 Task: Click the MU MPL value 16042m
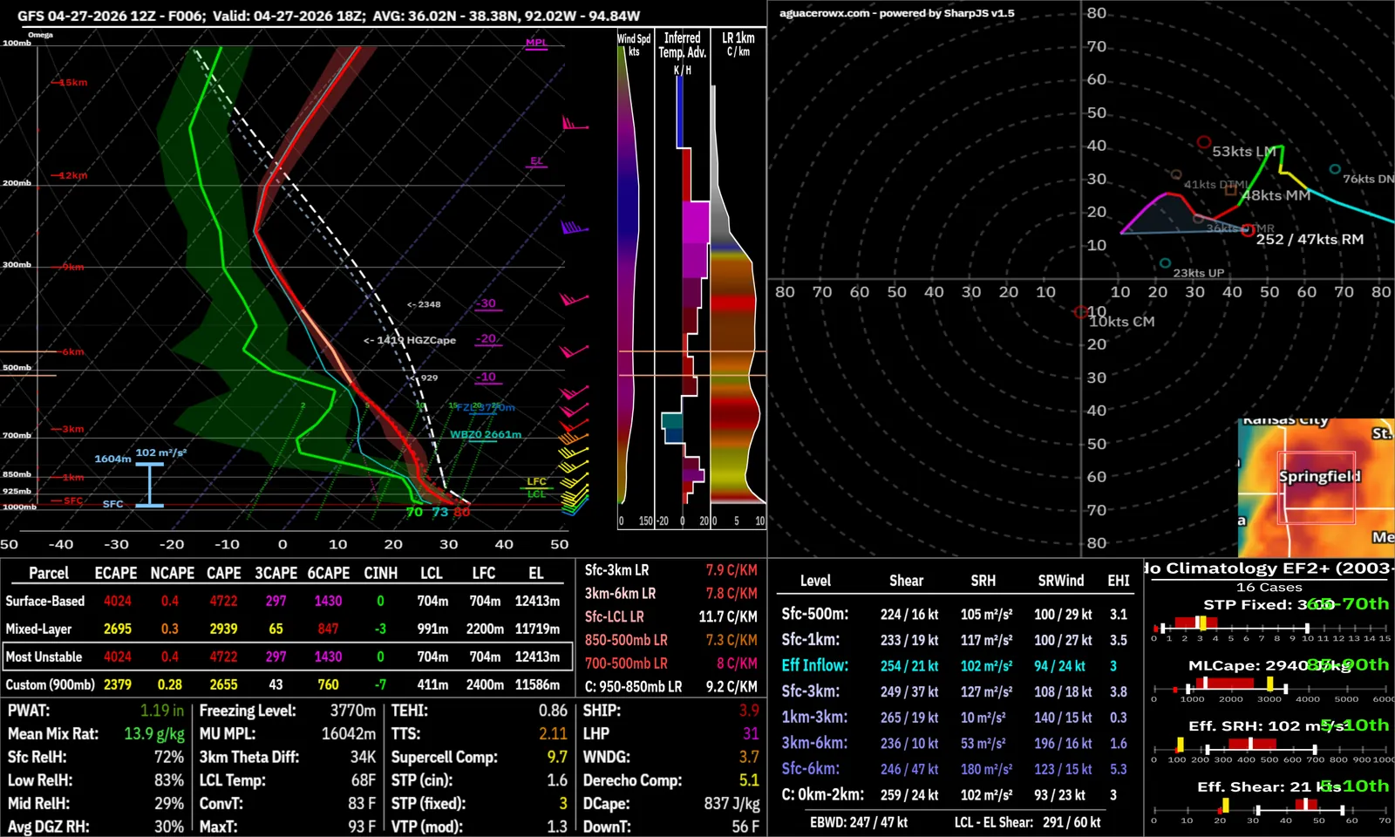coord(349,734)
